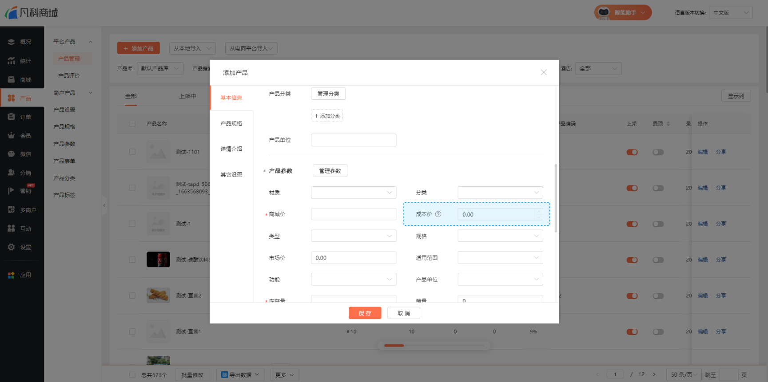Screen dimensions: 768x382
Task: Switch to the 详情介绍 tab
Action: tap(231, 149)
